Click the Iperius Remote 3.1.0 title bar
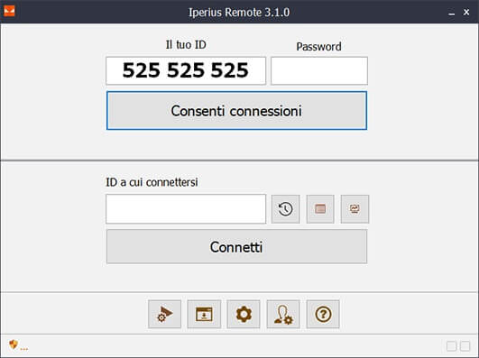Image resolution: width=479 pixels, height=358 pixels. (239, 12)
